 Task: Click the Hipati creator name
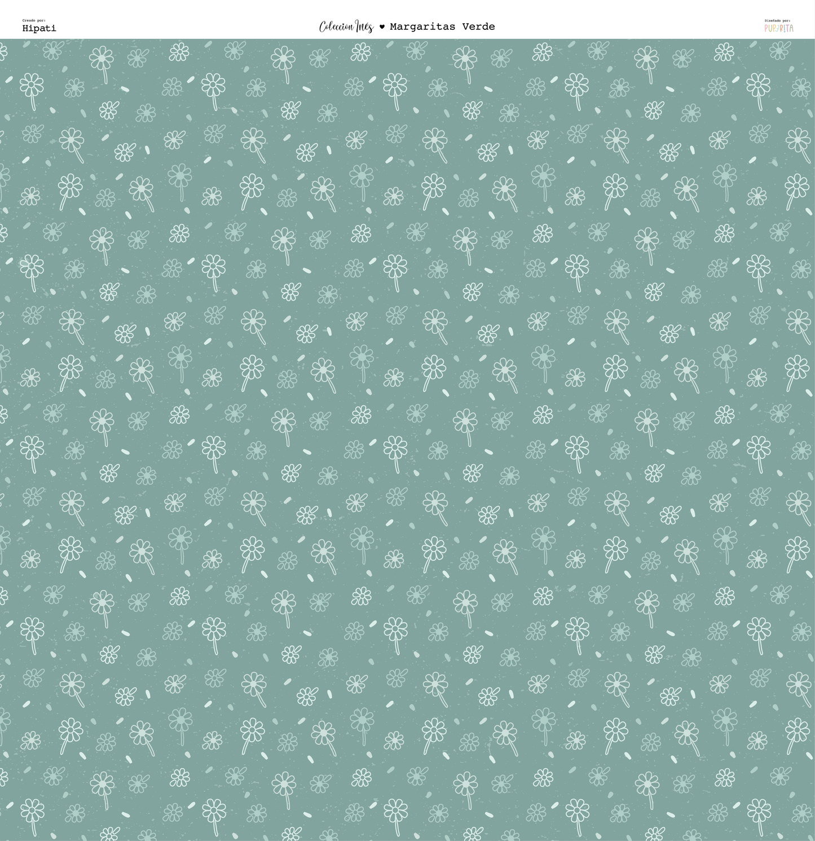pyautogui.click(x=39, y=28)
